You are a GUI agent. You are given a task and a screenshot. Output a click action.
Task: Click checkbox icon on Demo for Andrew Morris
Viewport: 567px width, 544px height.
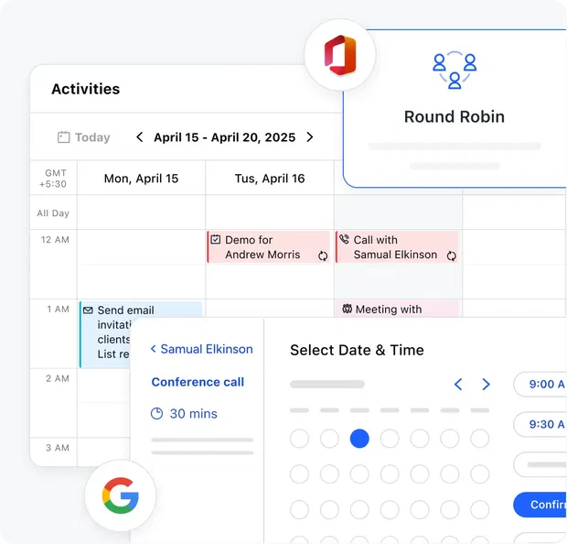pyautogui.click(x=216, y=240)
